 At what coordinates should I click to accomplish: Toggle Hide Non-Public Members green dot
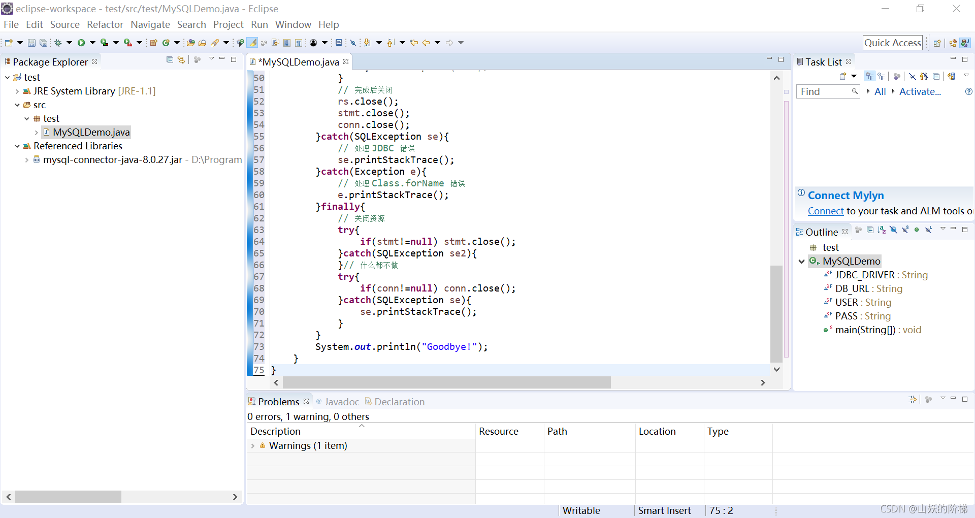pos(917,230)
